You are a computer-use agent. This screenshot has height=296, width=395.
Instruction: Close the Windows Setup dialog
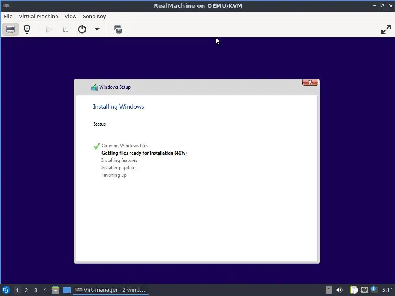pos(310,82)
